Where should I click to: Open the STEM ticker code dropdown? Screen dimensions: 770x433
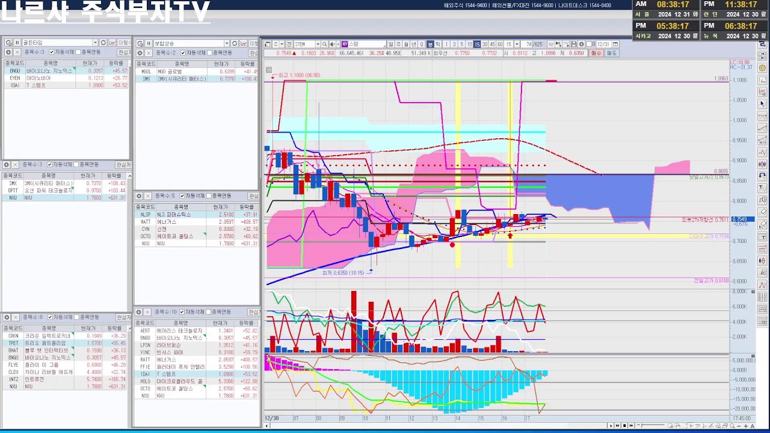(318, 44)
